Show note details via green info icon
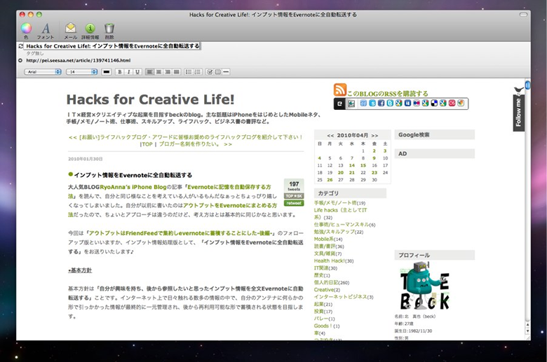 tap(90, 28)
